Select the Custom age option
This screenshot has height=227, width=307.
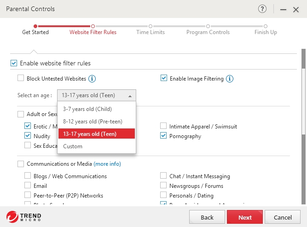[x=73, y=146]
